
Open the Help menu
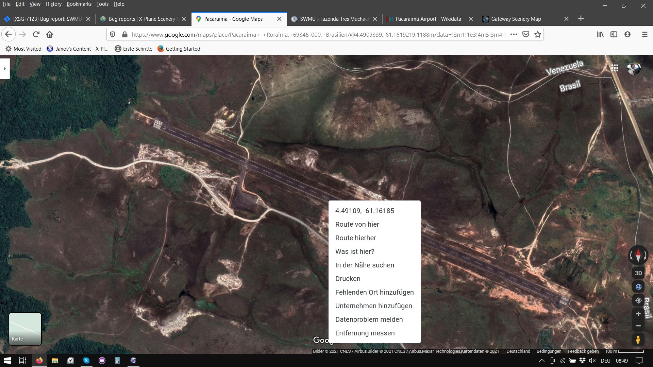[119, 4]
